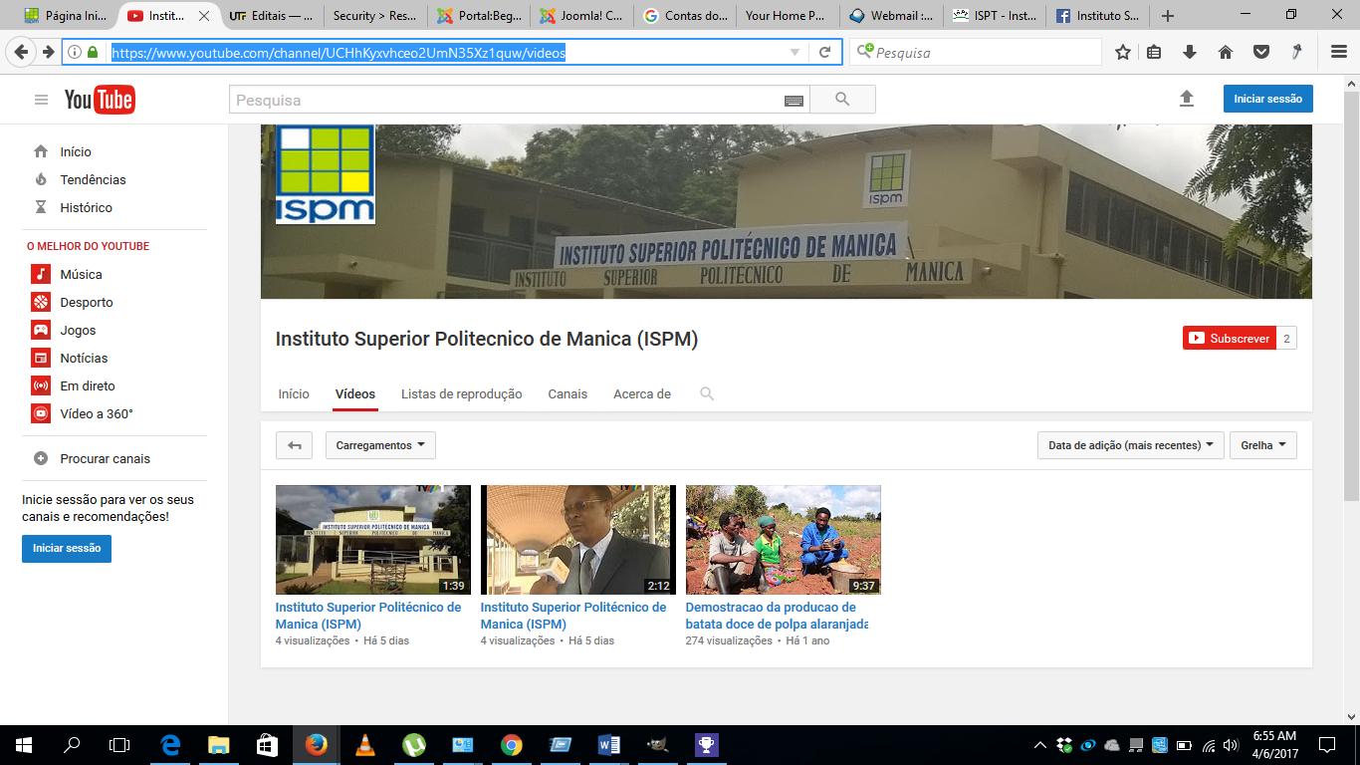Click the Firefox forward arrow
1360x765 pixels.
pos(48,52)
